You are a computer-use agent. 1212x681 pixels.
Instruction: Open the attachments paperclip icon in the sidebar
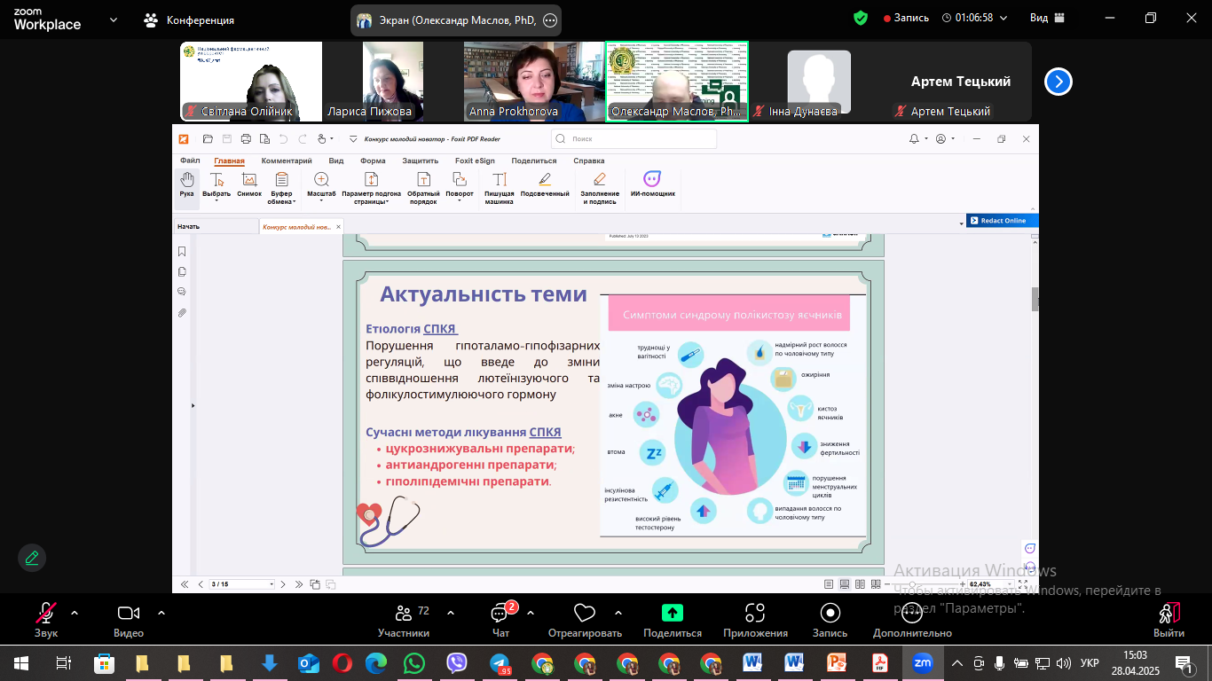click(x=182, y=313)
